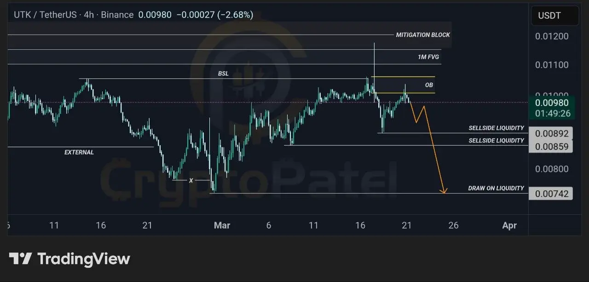
Task: Click the OB zone label
Action: click(x=429, y=85)
